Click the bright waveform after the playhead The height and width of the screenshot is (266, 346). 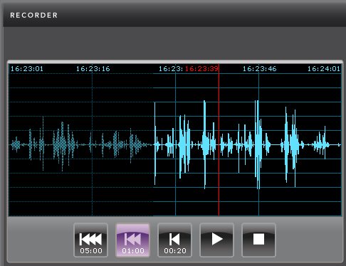280,144
